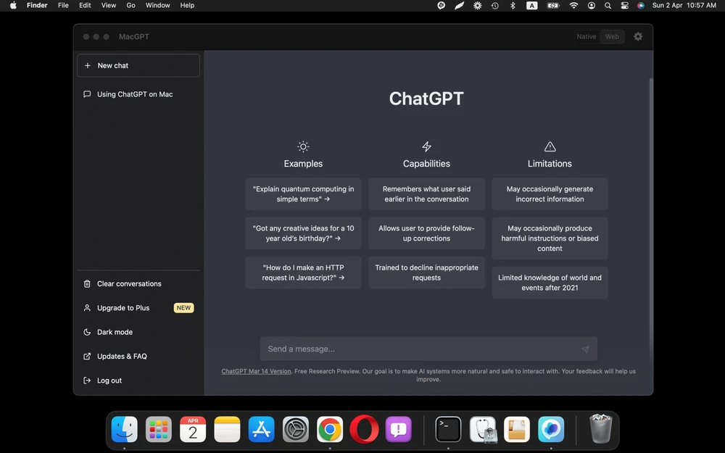Image resolution: width=725 pixels, height=453 pixels.
Task: Toggle Dark mode in the sidebar
Action: 138,332
